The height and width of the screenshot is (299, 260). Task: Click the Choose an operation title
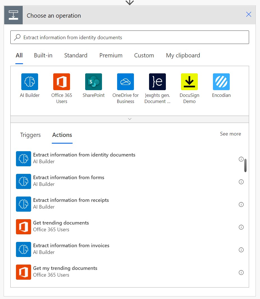coord(54,15)
